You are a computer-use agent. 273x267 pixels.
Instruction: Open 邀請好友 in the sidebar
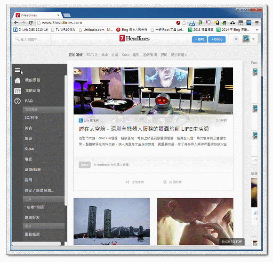pyautogui.click(x=32, y=217)
